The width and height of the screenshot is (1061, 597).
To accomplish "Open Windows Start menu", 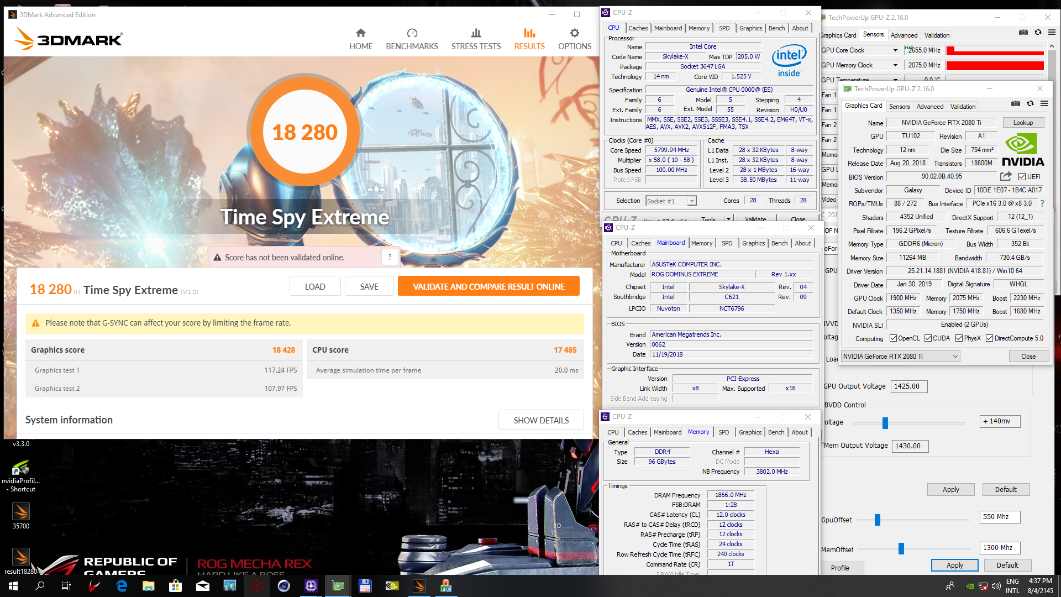I will click(13, 586).
